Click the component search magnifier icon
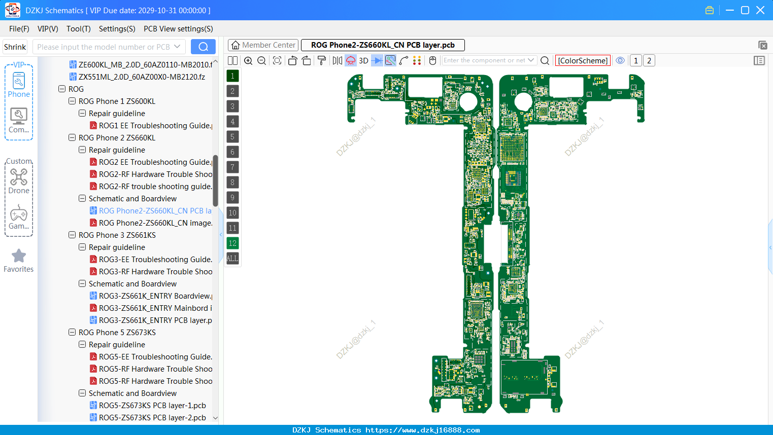Image resolution: width=773 pixels, height=435 pixels. (545, 61)
